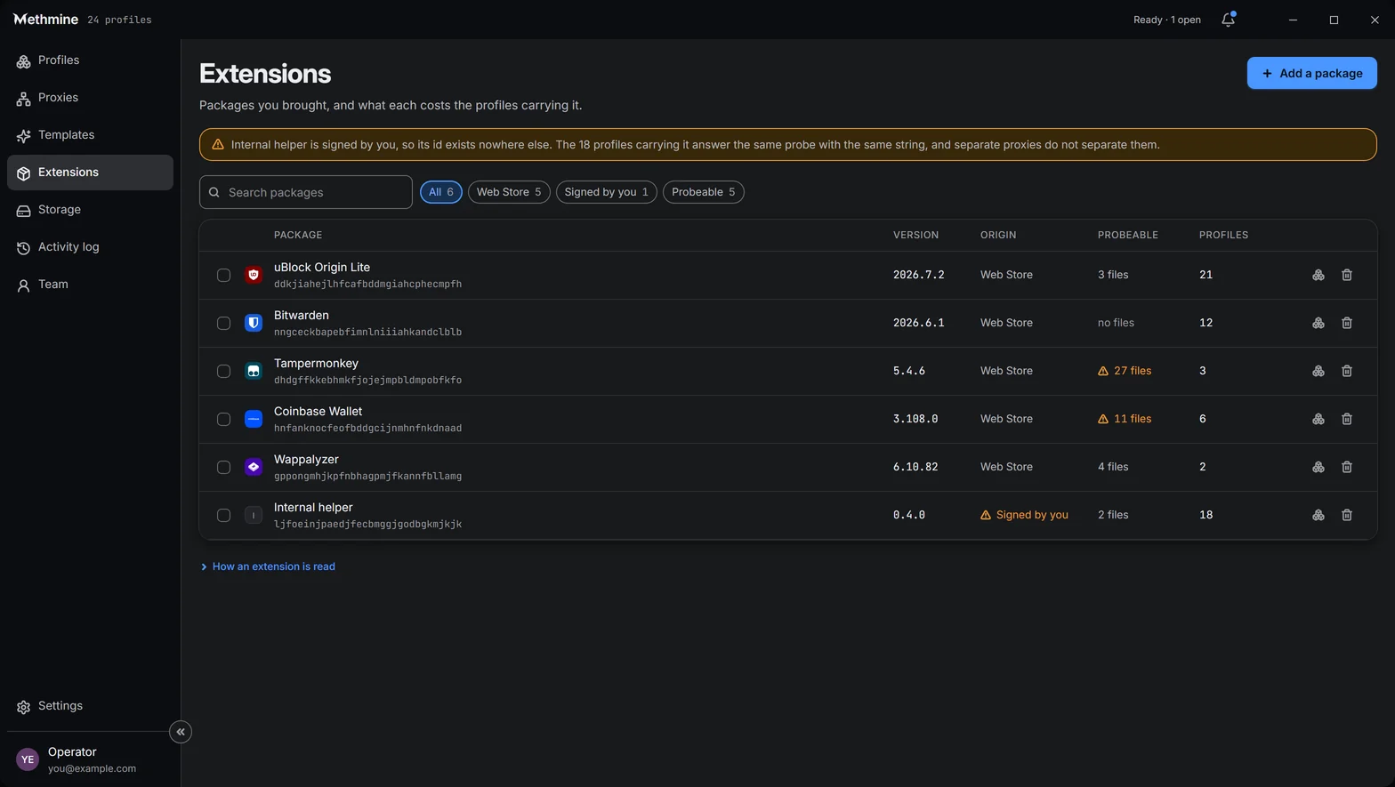The image size is (1395, 787).
Task: Click the Coinbase Wallet package icon
Action: (x=254, y=419)
